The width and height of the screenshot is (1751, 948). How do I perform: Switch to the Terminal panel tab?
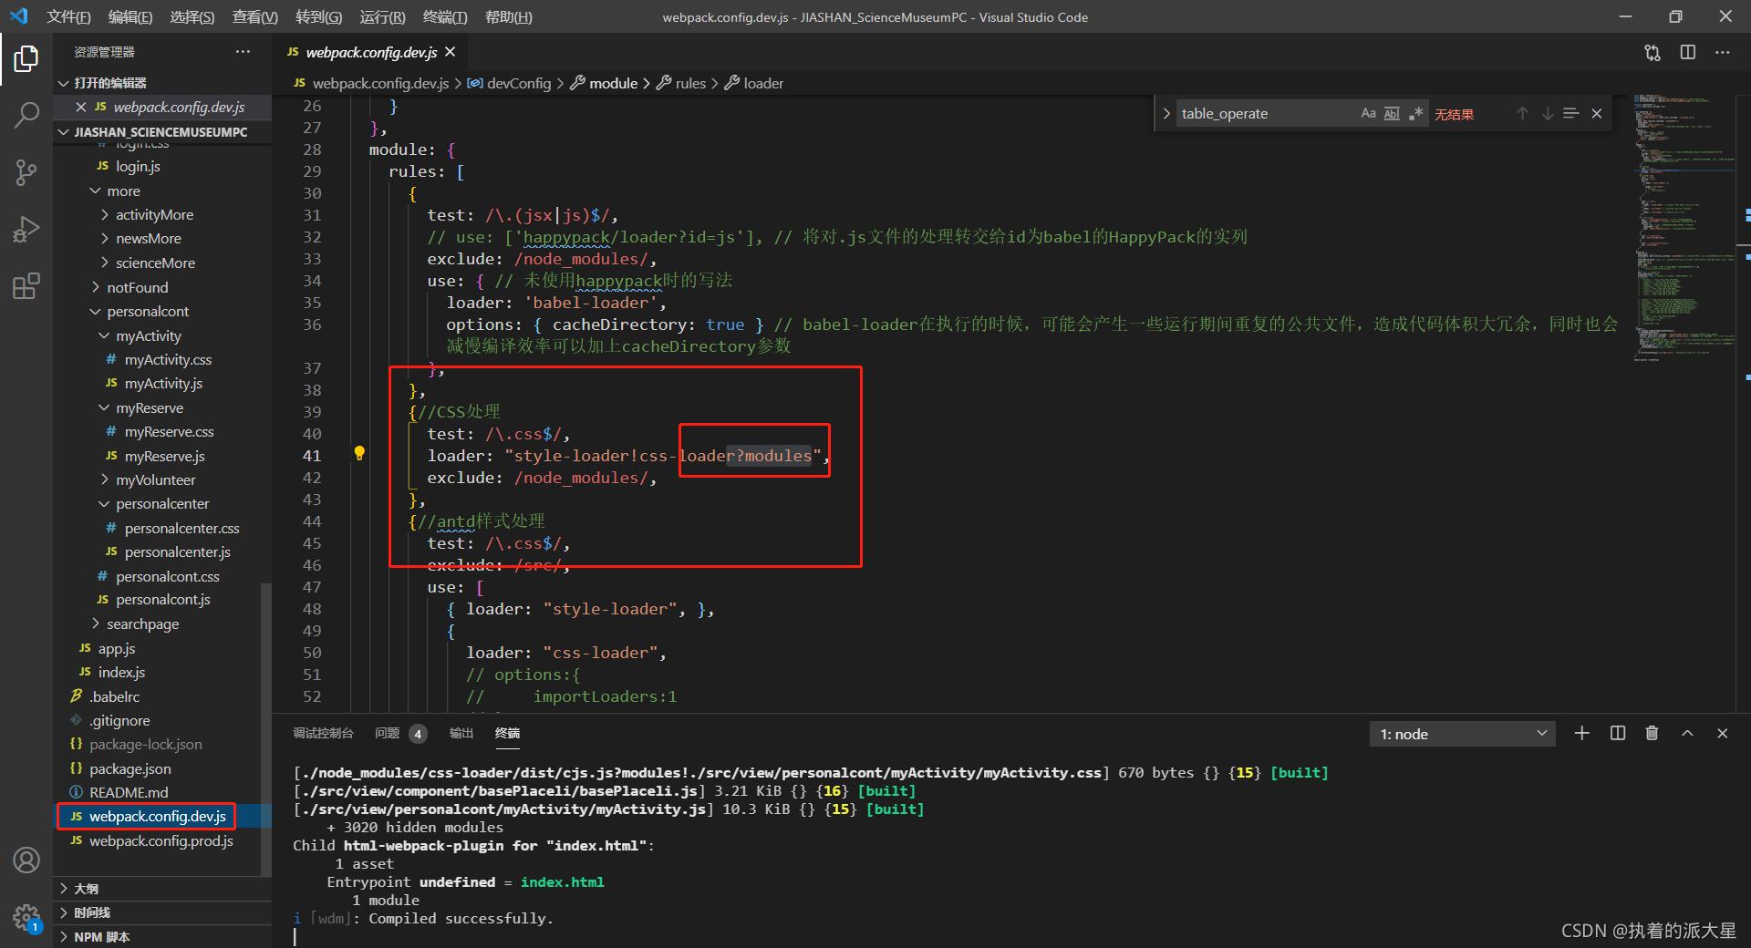coord(507,734)
